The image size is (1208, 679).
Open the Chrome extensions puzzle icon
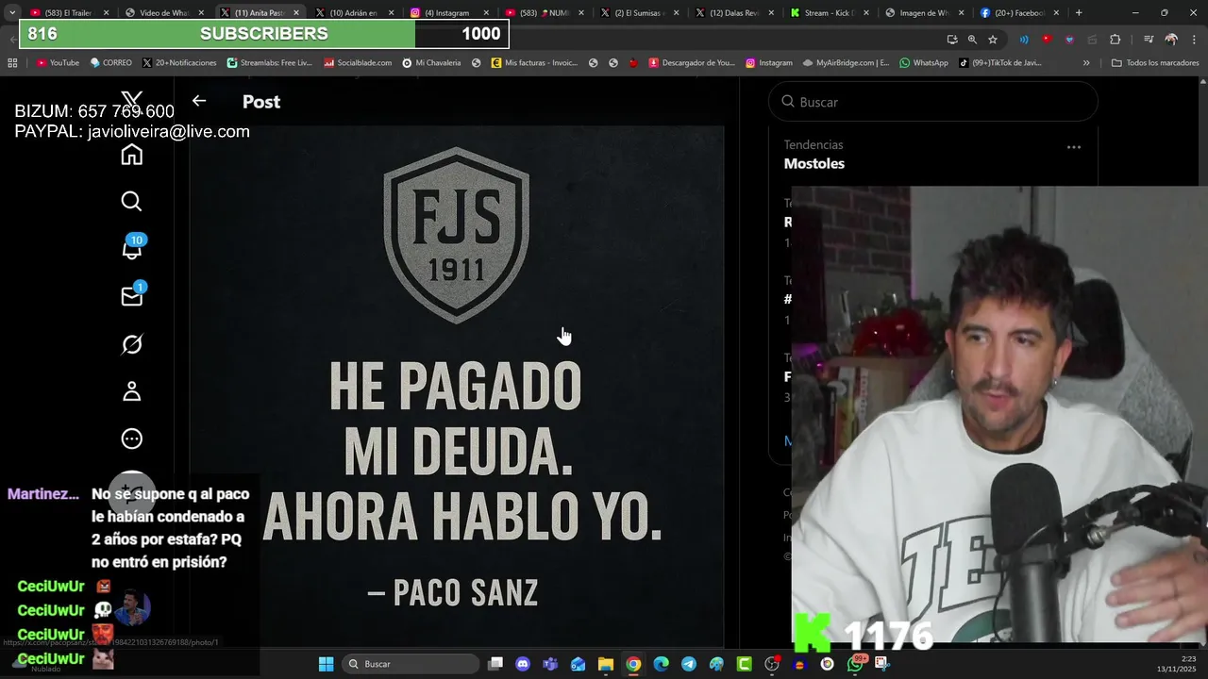pos(1116,40)
